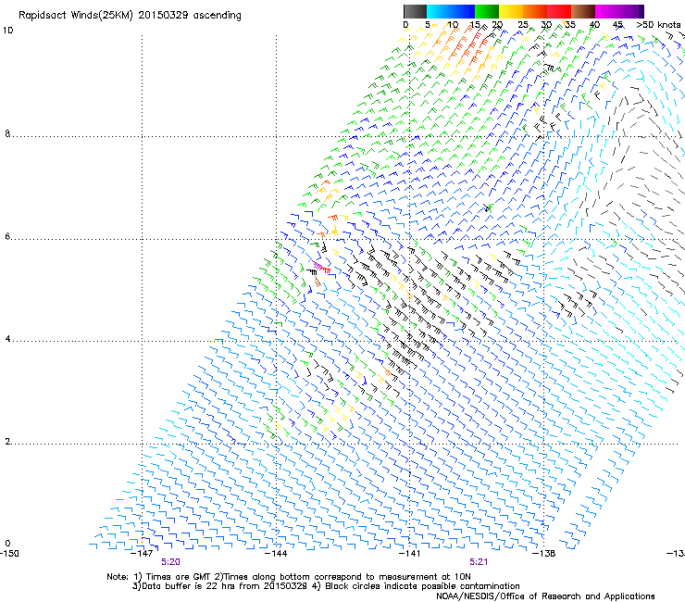Click the brown 35–40 knot legend segment
685x602 pixels.
tap(583, 11)
